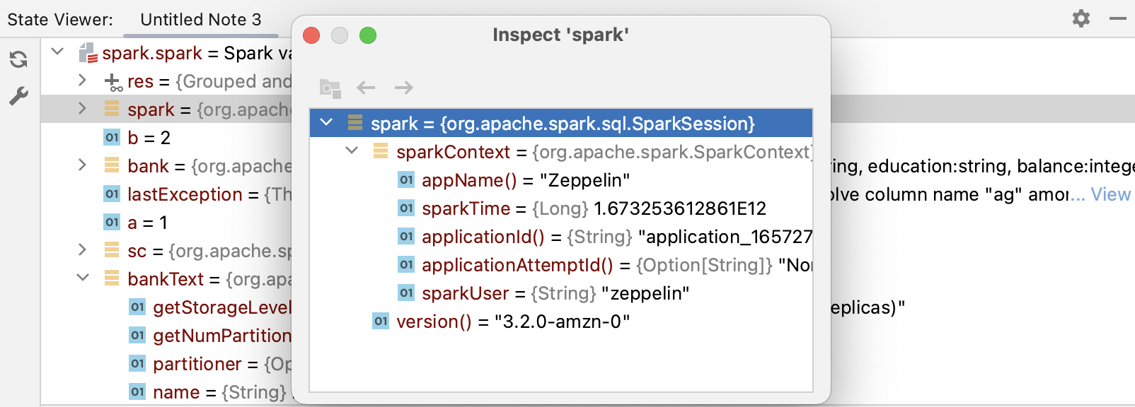Click the primitive icon beside a = 1
Image resolution: width=1135 pixels, height=407 pixels.
click(x=112, y=222)
